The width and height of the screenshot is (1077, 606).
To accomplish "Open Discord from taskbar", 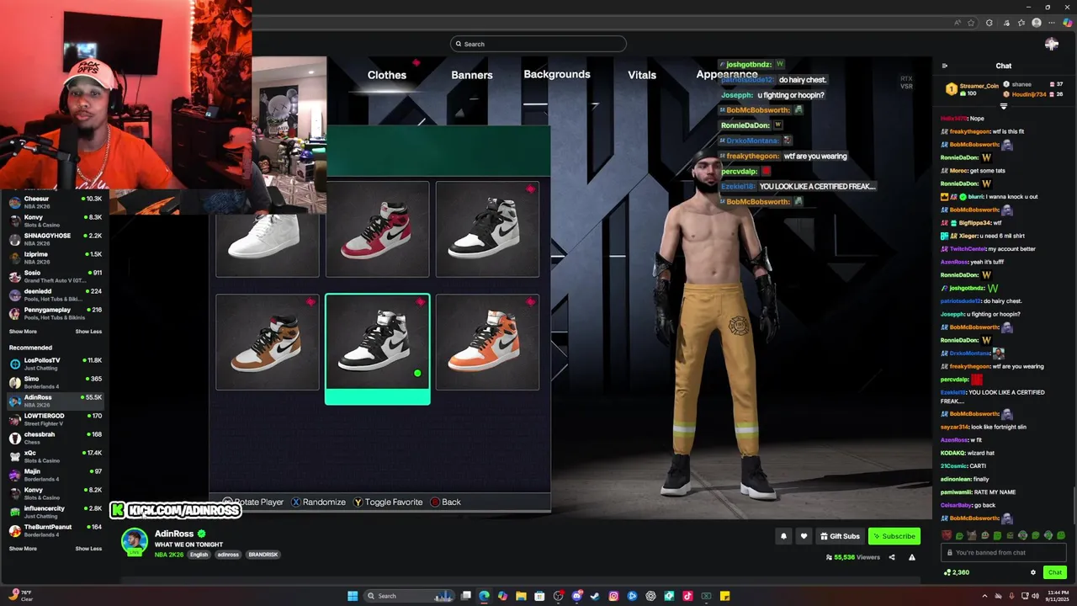I will click(576, 596).
